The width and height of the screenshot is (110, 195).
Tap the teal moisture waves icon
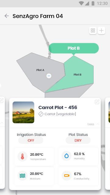(x=22, y=175)
